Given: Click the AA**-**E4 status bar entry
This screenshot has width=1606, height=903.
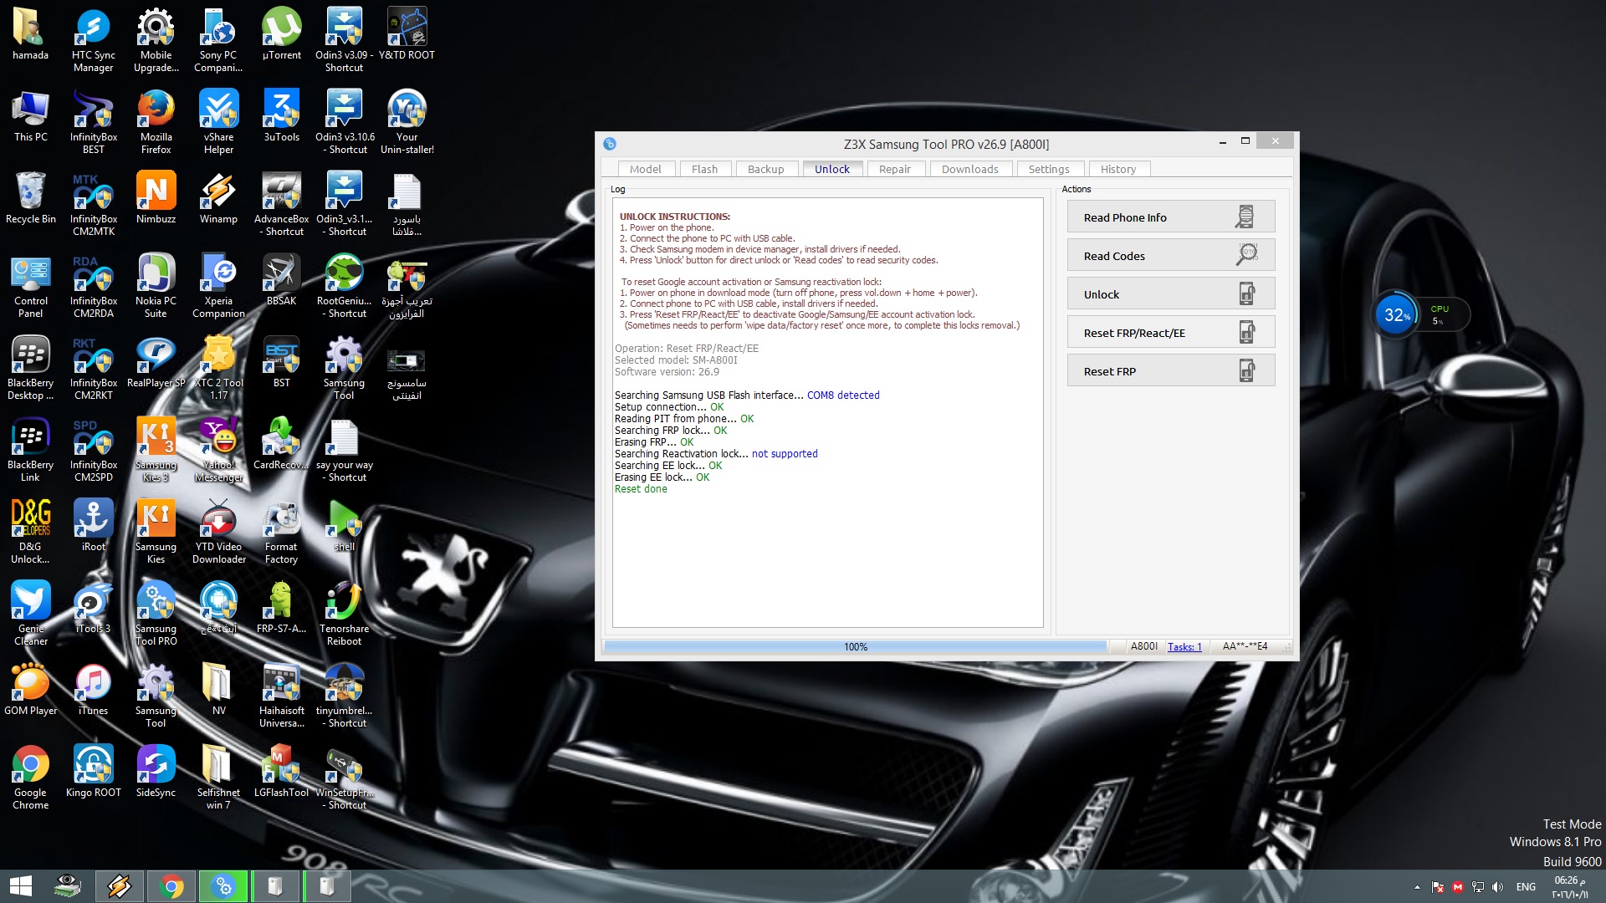Looking at the screenshot, I should (1245, 646).
